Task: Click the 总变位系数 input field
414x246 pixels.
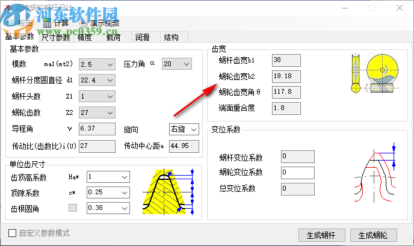Action: click(298, 189)
